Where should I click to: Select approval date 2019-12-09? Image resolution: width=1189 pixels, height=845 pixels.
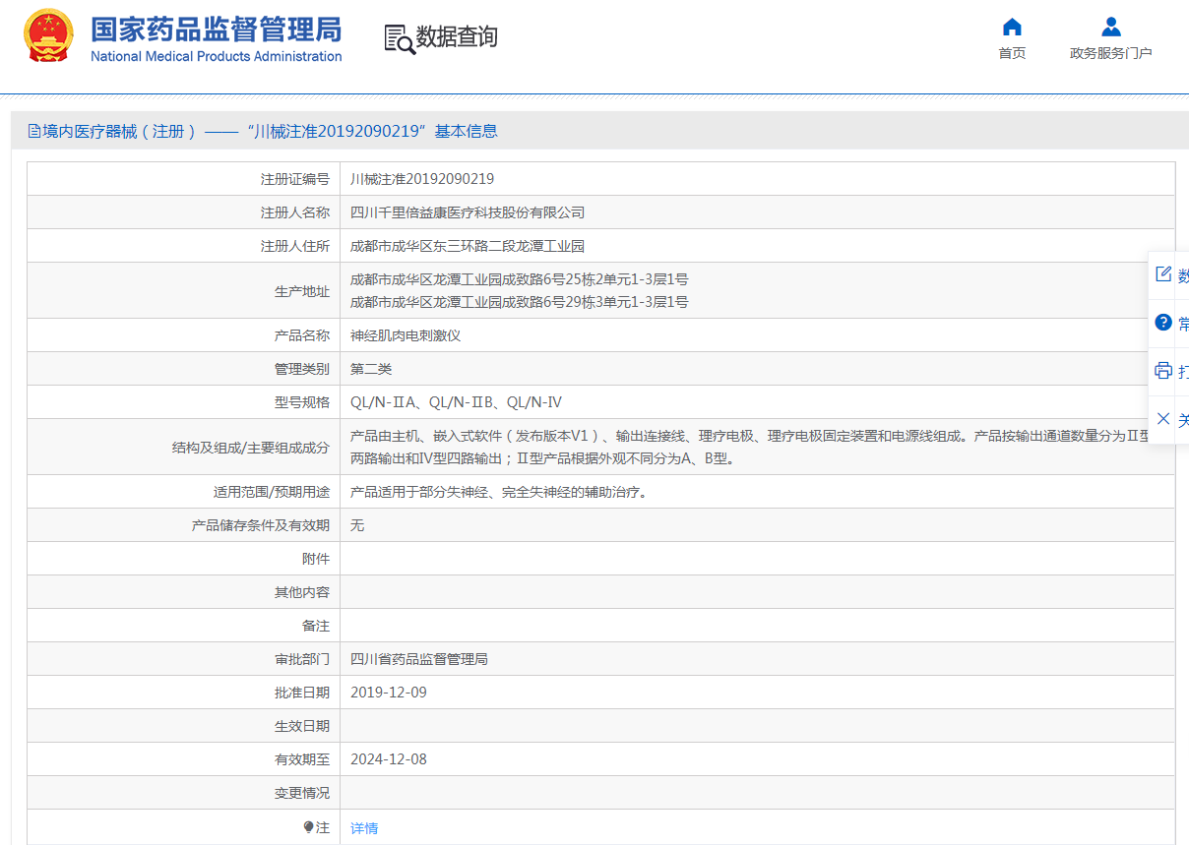[x=389, y=693]
